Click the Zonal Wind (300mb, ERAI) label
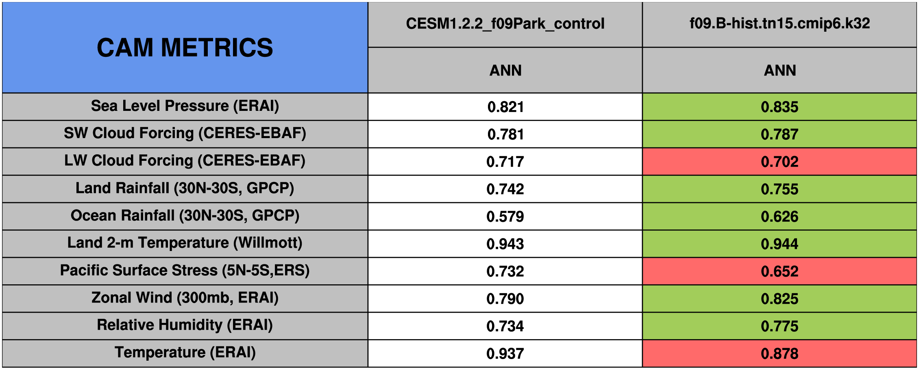The height and width of the screenshot is (370, 919). point(185,298)
